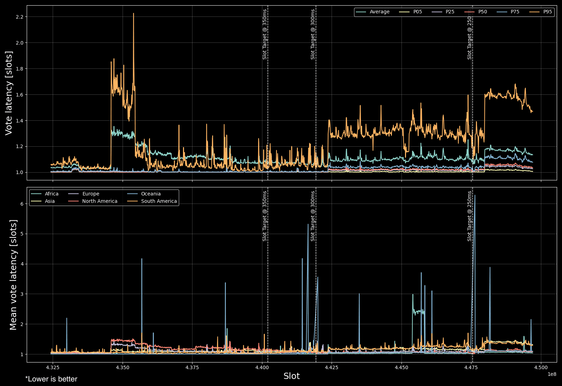
Task: Click the 'Slot Target @ 300ms' label in bottom chart
Action: (x=313, y=216)
